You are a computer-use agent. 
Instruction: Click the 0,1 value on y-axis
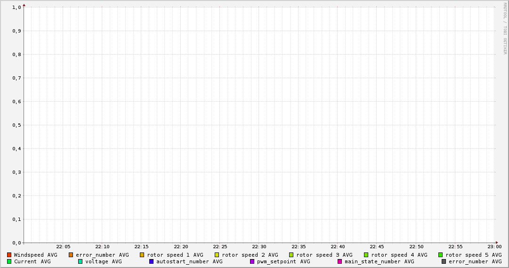click(16, 219)
